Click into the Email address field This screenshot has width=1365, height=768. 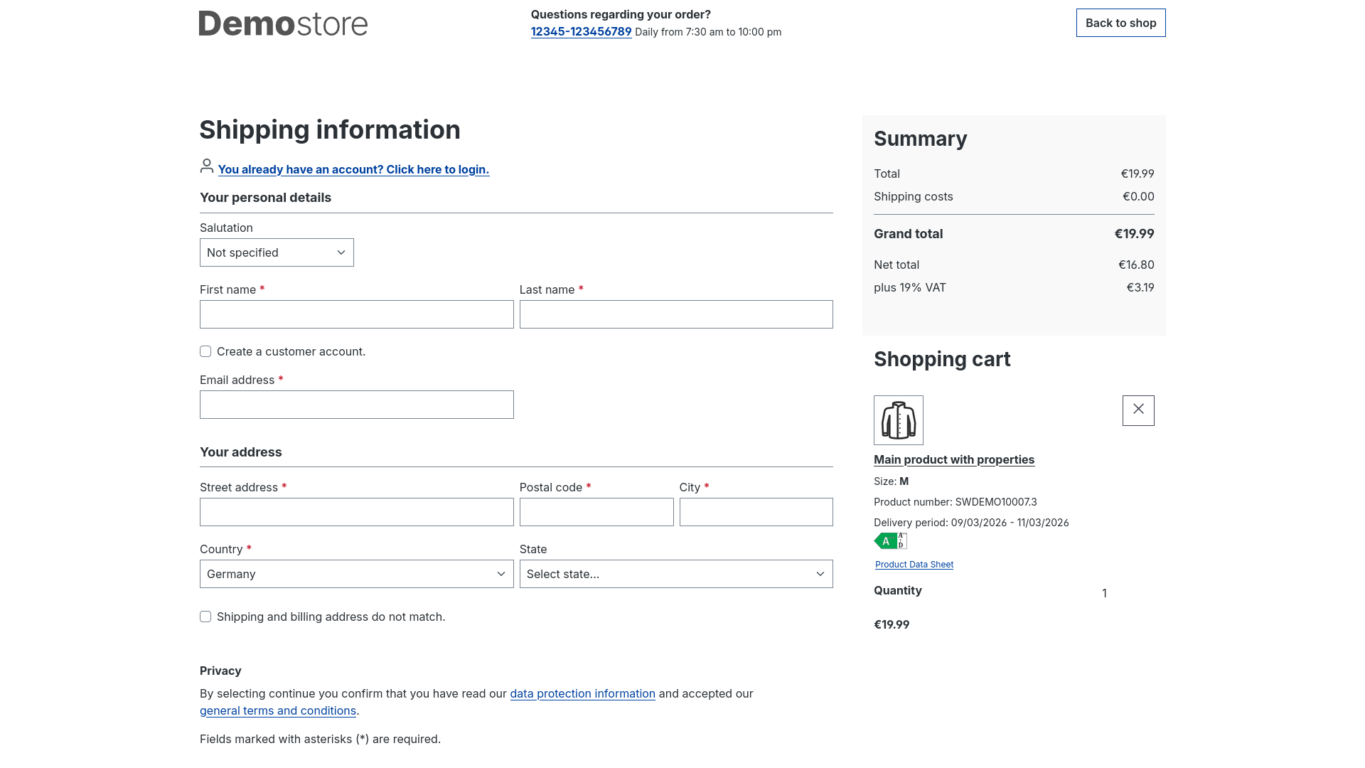tap(356, 405)
